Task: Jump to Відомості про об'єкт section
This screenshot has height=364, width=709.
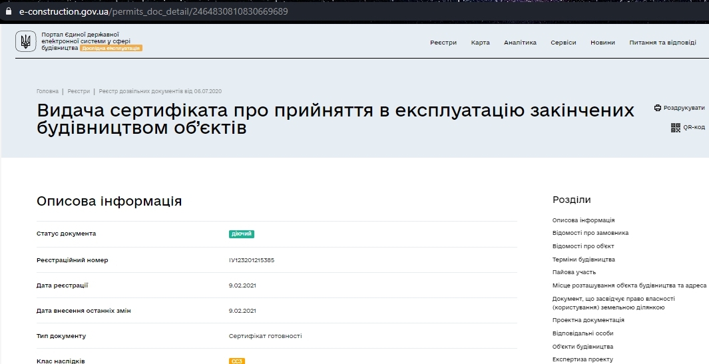Action: click(583, 246)
